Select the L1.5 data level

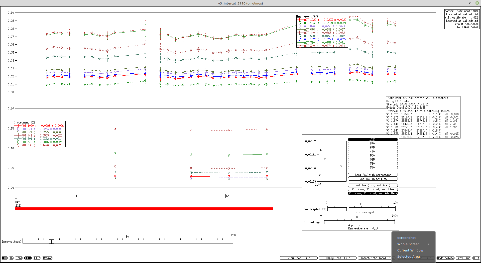37,258
